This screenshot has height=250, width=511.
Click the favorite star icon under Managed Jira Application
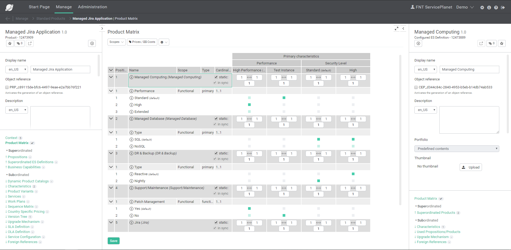(10, 43)
